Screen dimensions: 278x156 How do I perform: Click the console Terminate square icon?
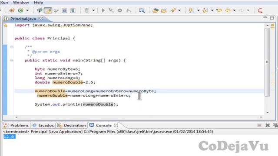(x=259, y=125)
